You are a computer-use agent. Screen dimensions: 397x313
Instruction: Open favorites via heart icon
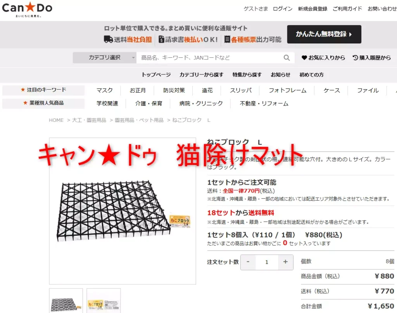pos(304,58)
